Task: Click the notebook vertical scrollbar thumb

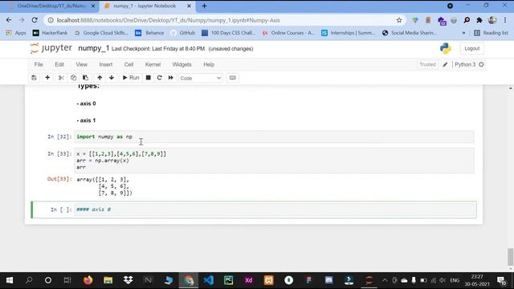Action: (x=510, y=257)
